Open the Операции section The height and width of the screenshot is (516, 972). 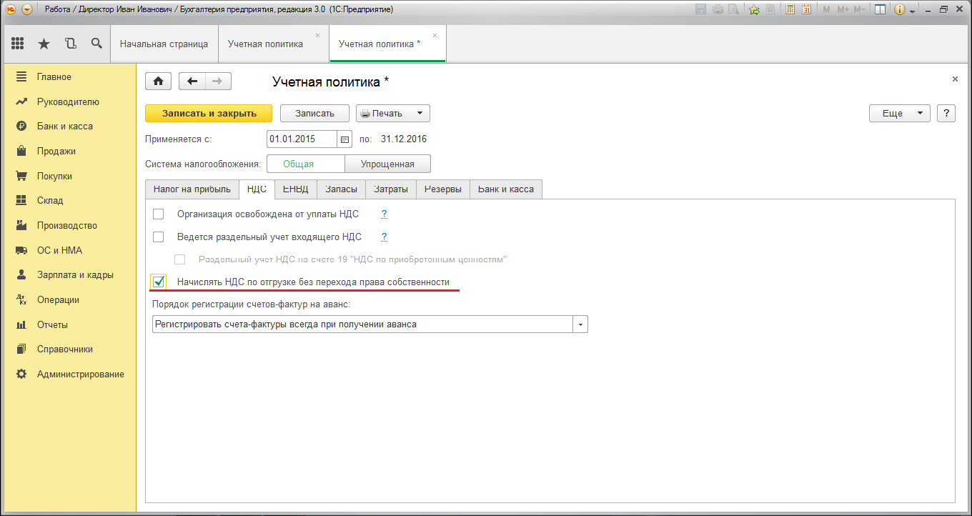(x=58, y=299)
